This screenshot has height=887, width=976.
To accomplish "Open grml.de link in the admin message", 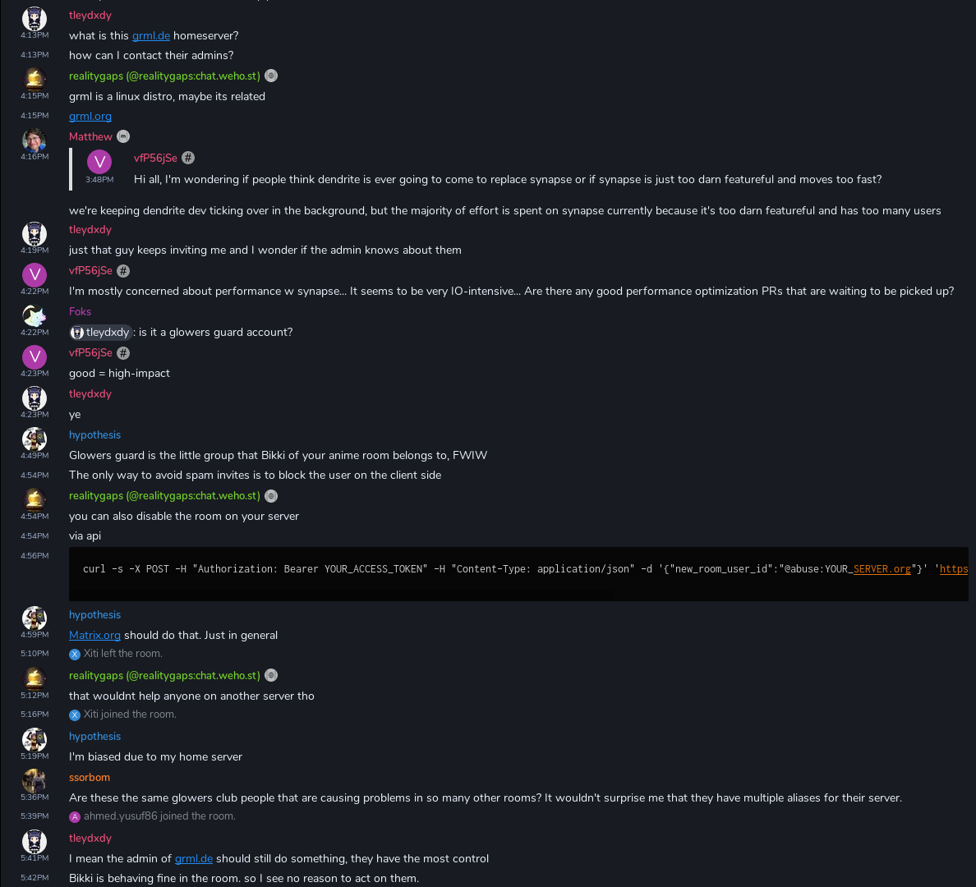I will [194, 858].
